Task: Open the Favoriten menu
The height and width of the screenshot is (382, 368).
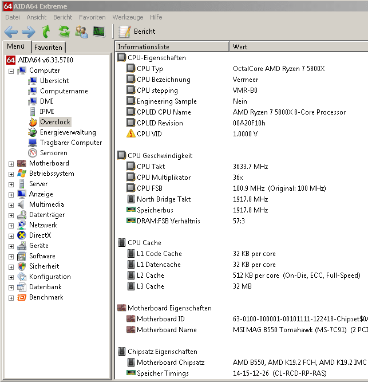Action: (92, 17)
